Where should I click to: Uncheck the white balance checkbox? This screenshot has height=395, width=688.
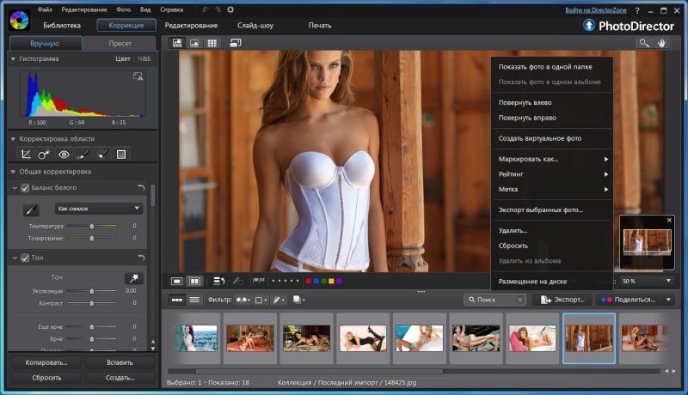(25, 188)
